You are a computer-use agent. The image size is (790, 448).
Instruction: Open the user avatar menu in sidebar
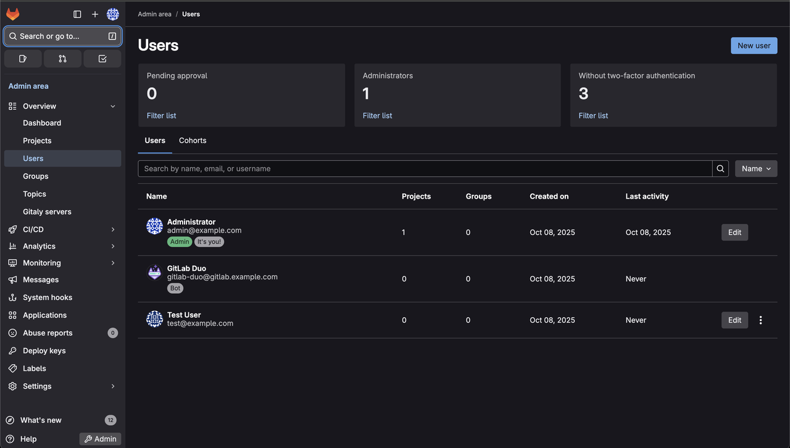tap(113, 14)
